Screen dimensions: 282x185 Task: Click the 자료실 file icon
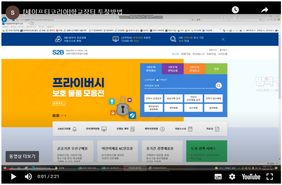pyautogui.click(x=217, y=129)
